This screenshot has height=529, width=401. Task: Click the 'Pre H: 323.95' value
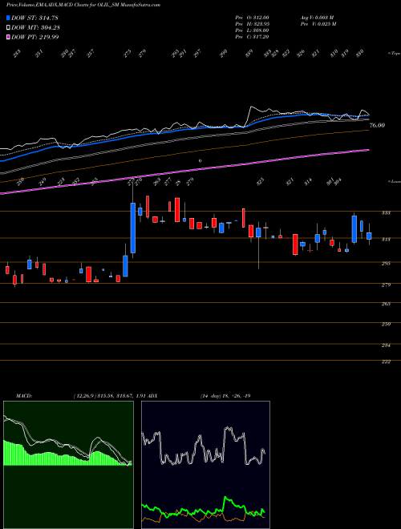click(252, 24)
